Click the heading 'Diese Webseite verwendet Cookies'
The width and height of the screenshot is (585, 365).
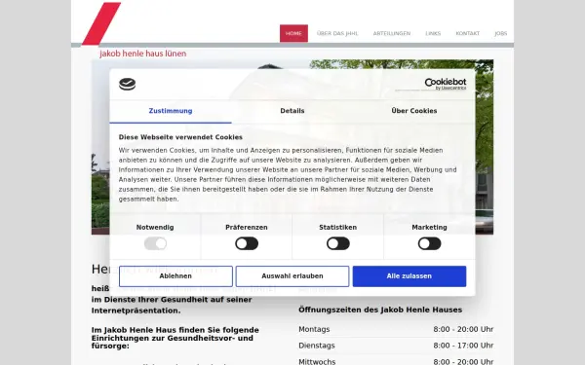pyautogui.click(x=180, y=137)
